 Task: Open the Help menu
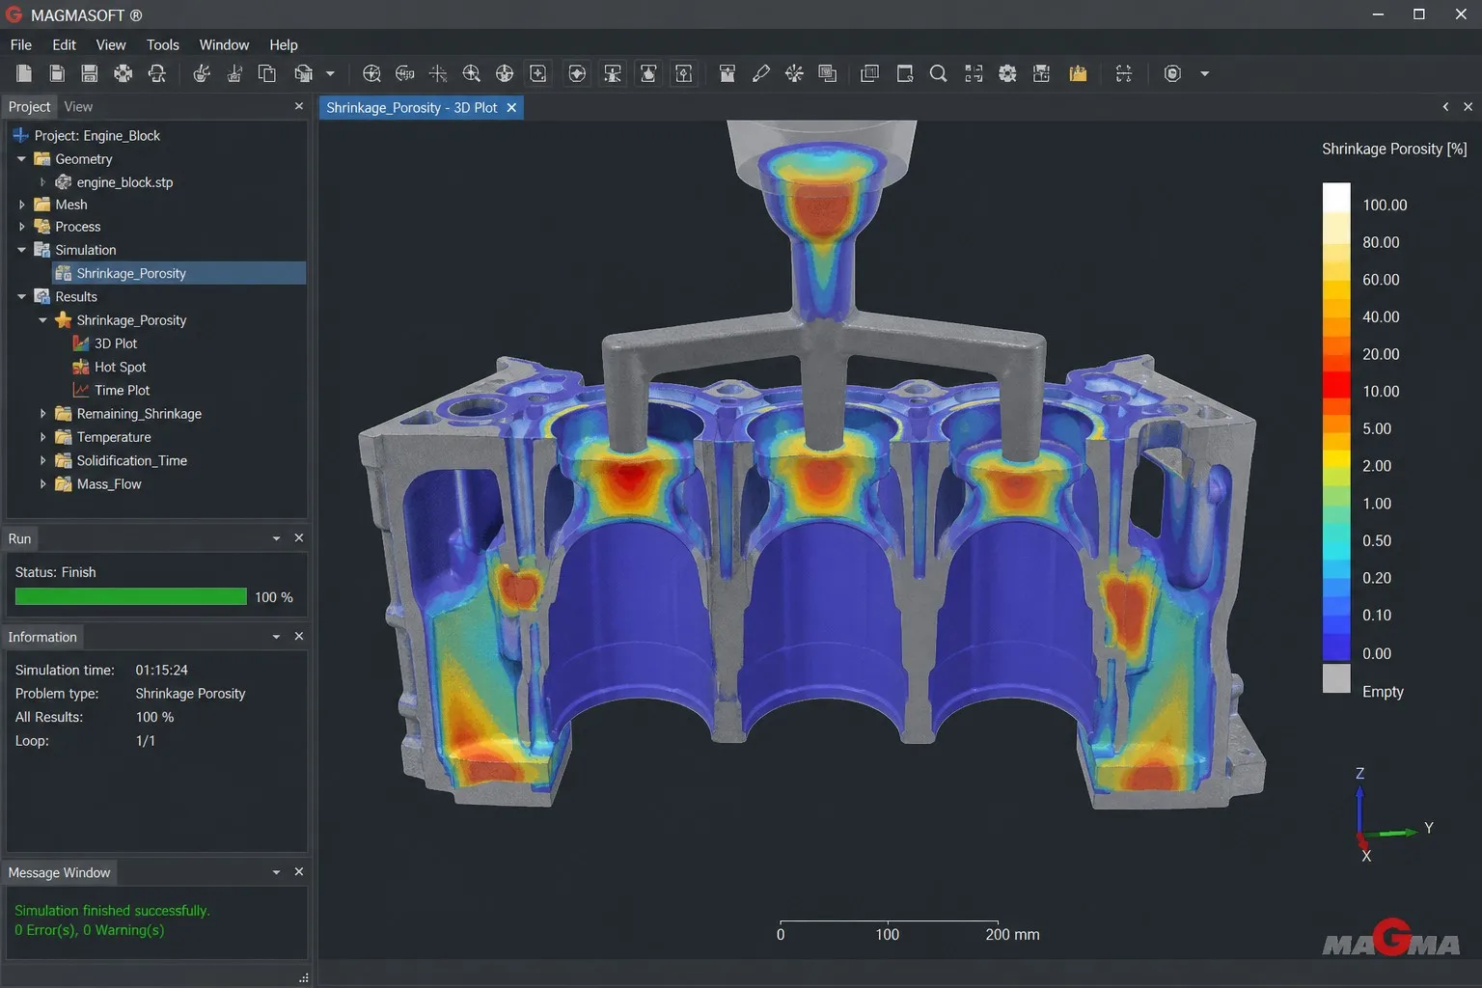(284, 44)
